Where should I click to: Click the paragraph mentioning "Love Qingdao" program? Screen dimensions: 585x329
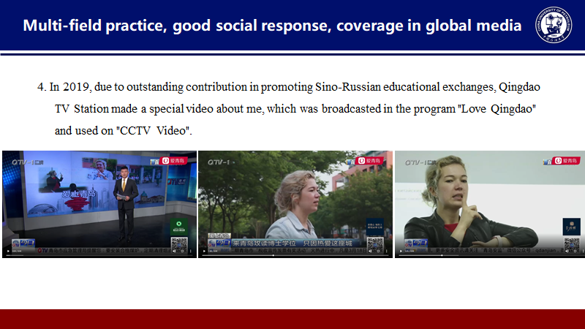pos(292,108)
